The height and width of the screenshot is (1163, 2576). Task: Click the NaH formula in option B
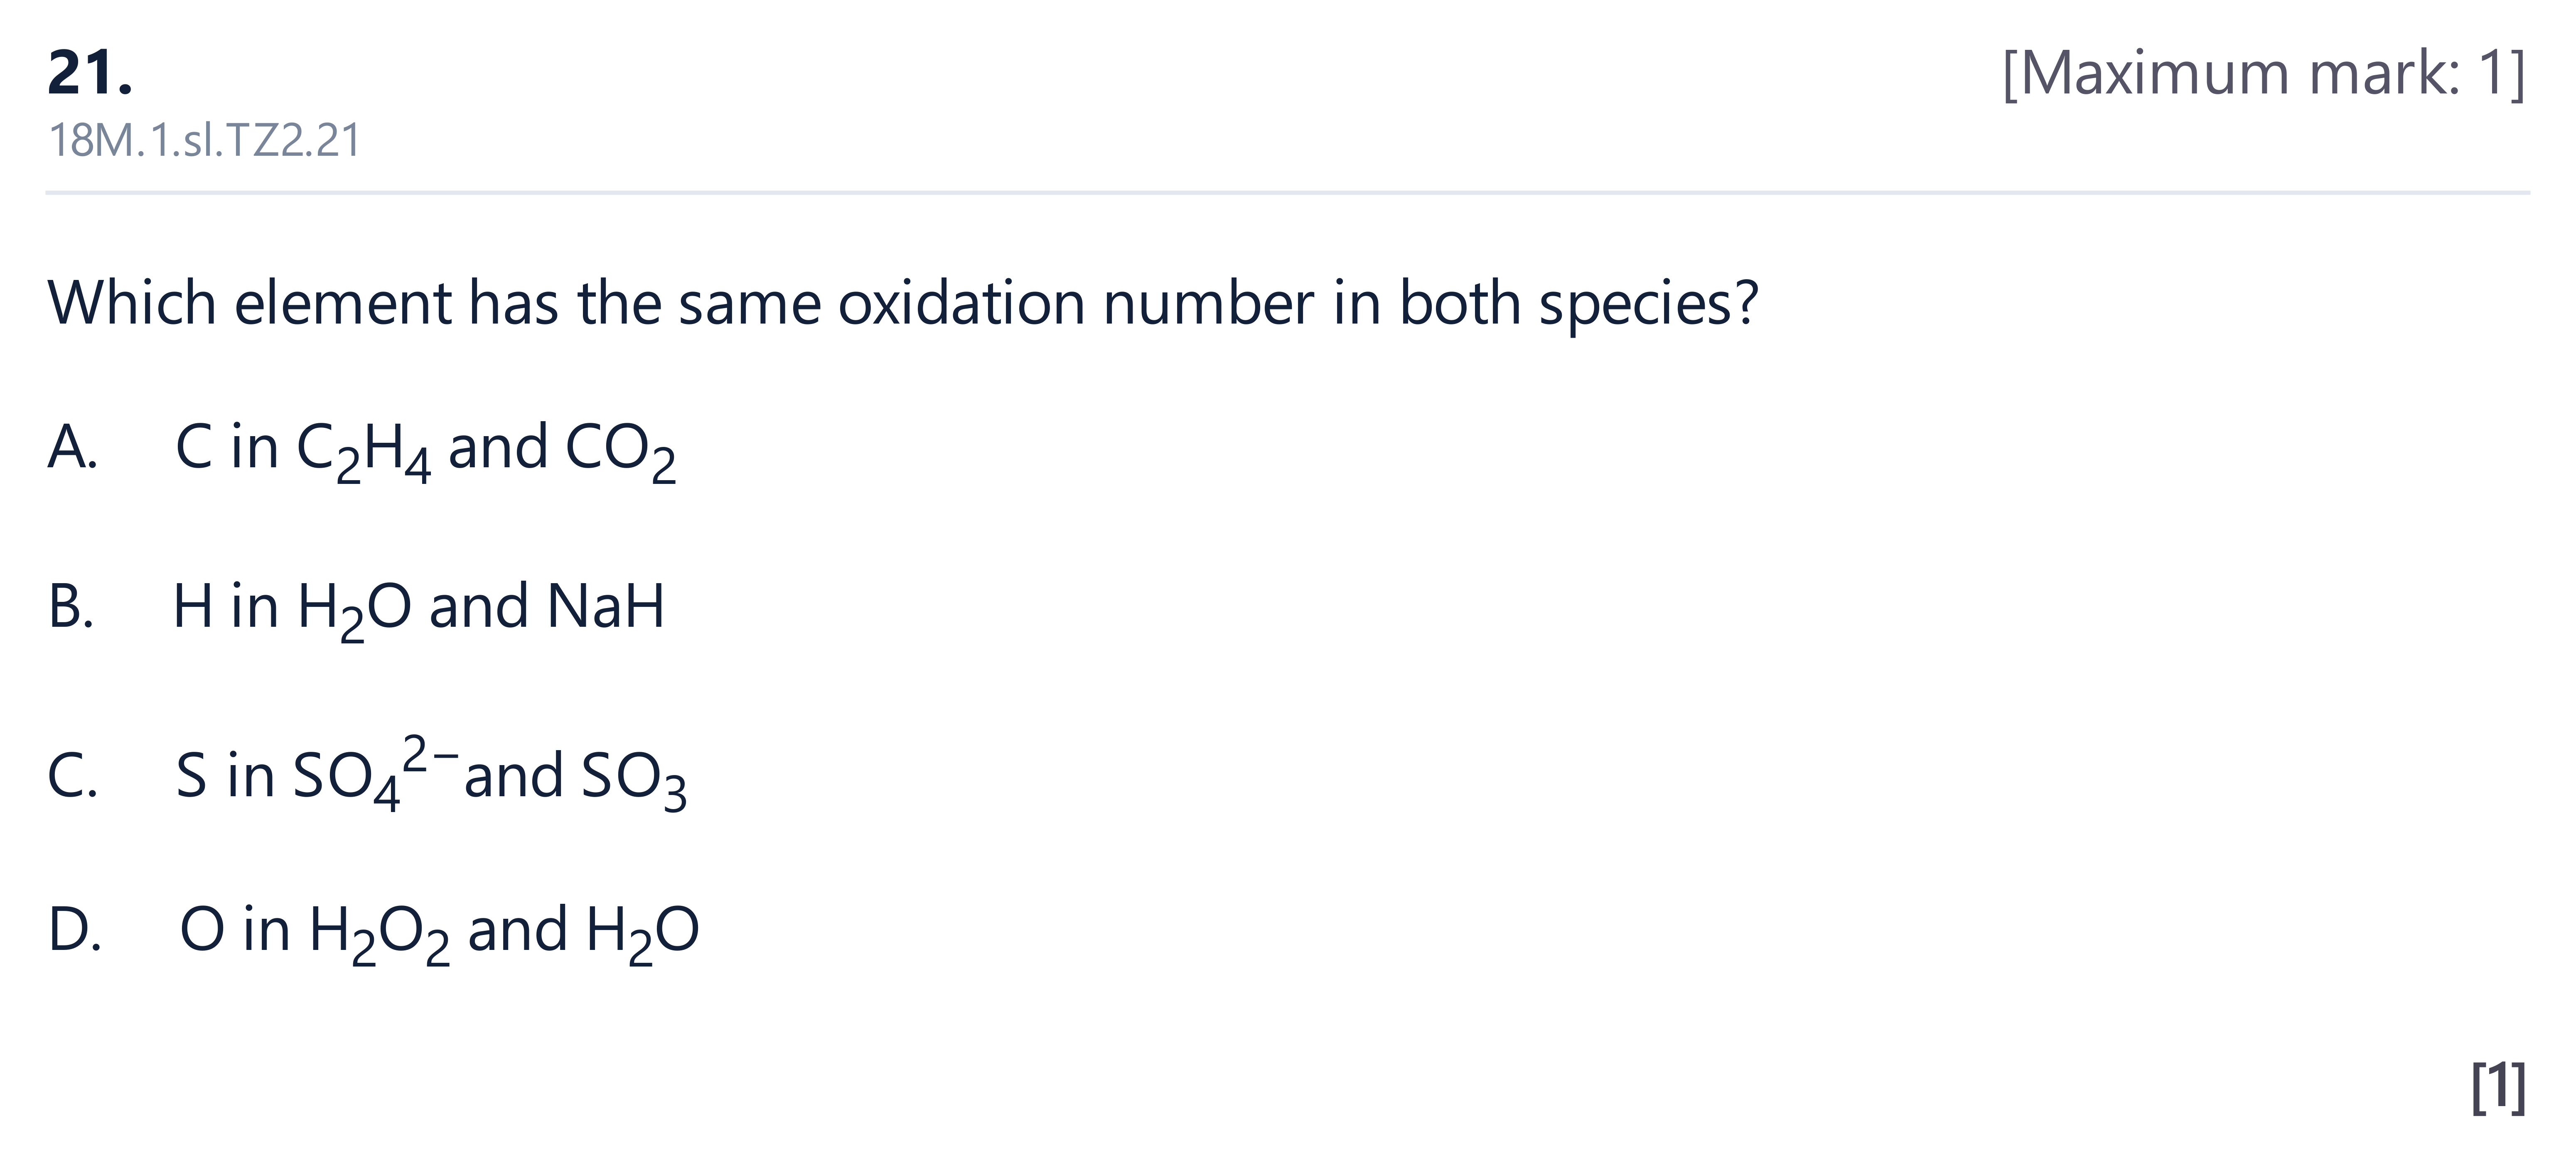tap(606, 606)
